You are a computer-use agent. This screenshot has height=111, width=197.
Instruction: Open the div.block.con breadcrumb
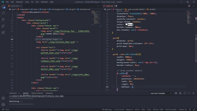point(84,10)
